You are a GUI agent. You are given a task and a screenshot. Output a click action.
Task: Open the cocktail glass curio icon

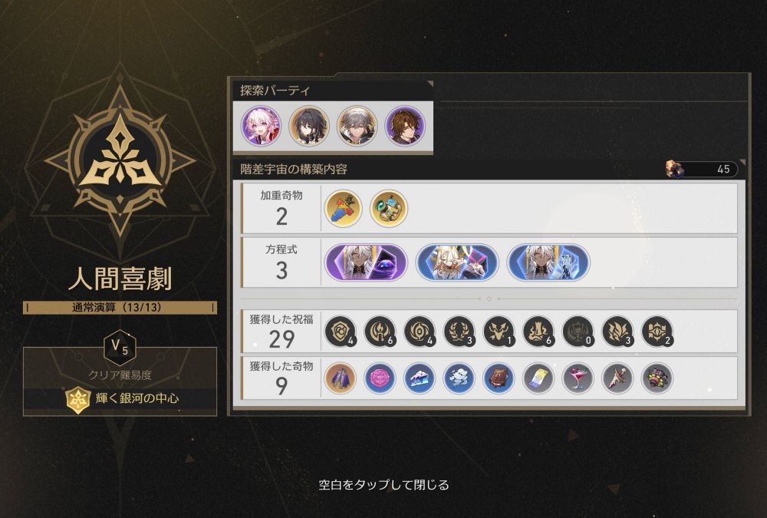tap(578, 378)
